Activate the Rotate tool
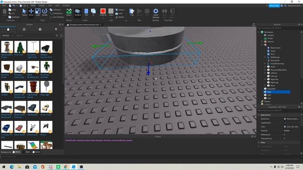The height and width of the screenshot is (170, 303). point(45,12)
